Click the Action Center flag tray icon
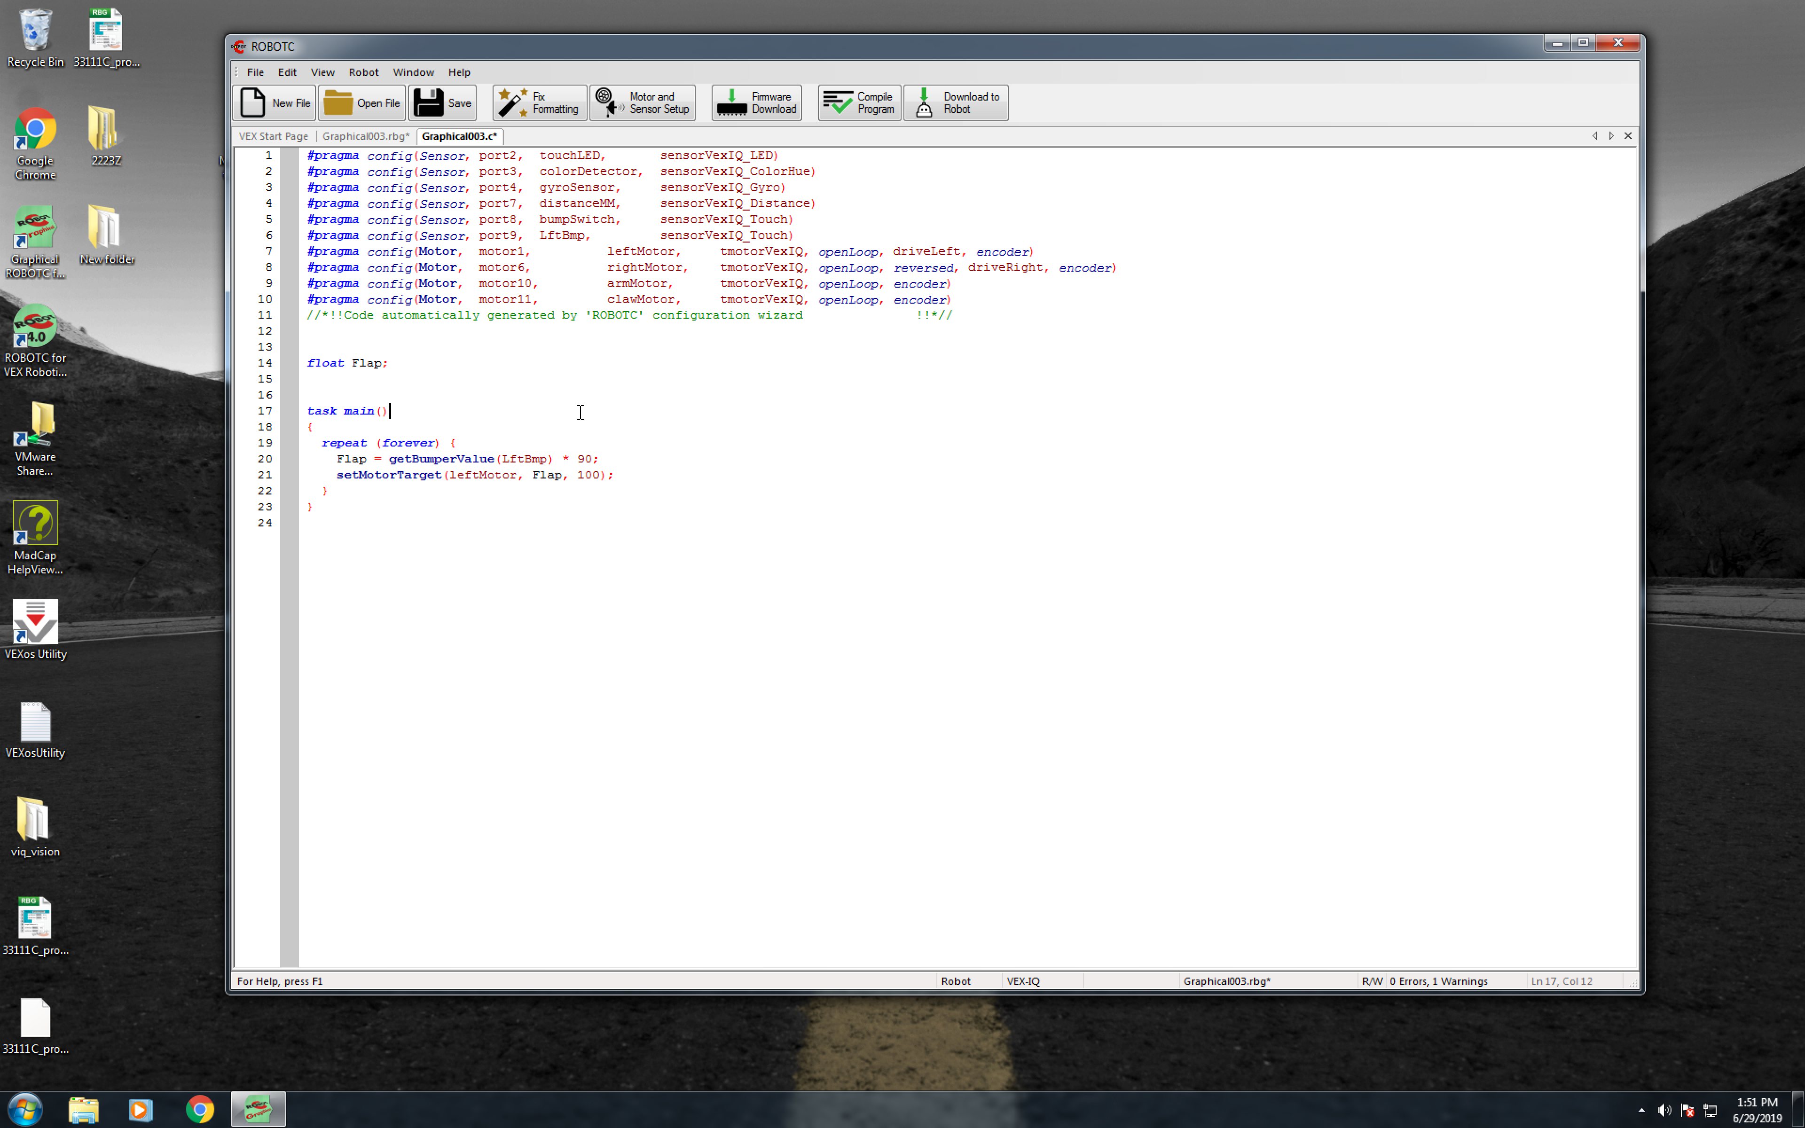 click(1687, 1110)
